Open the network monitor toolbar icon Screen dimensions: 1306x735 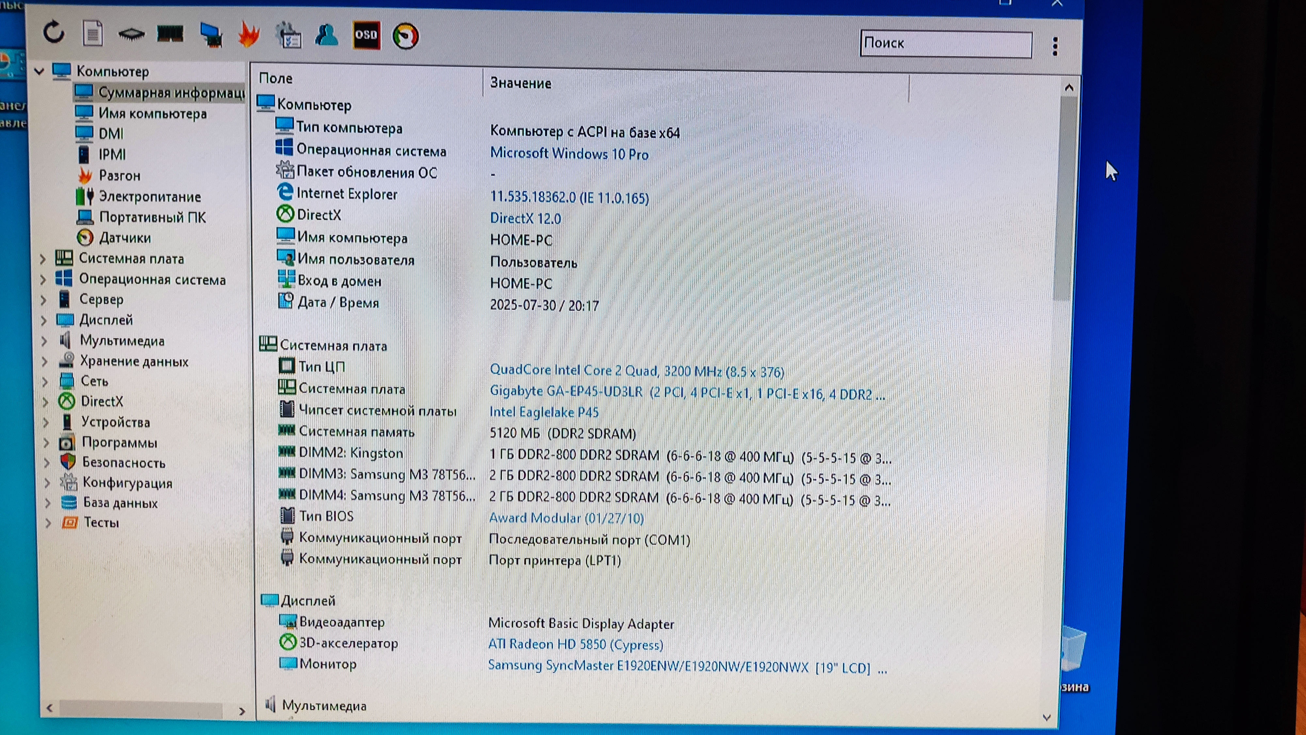(211, 35)
